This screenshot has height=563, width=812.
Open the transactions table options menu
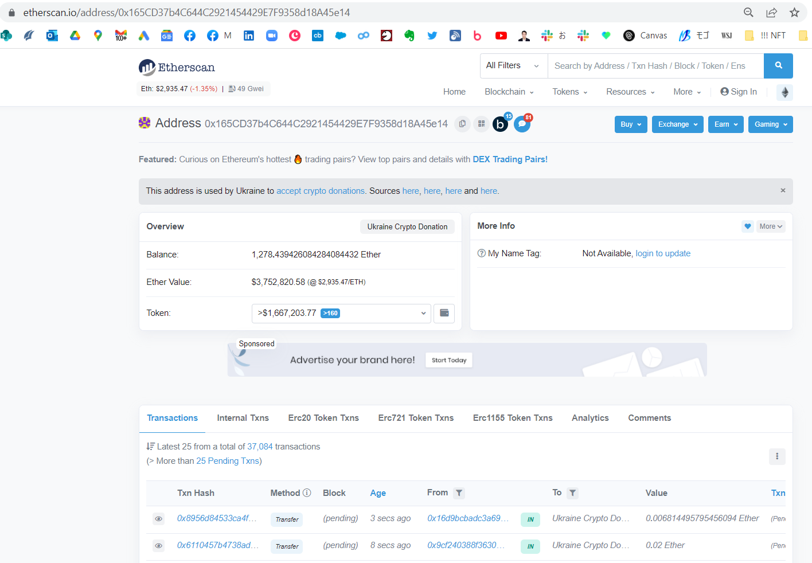coord(777,456)
